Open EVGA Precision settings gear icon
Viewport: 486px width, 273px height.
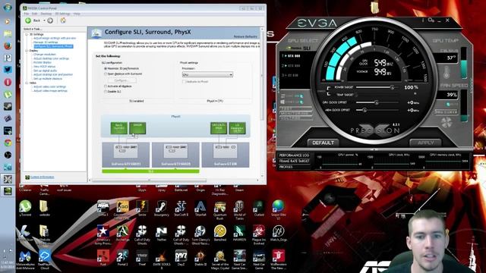coord(431,20)
